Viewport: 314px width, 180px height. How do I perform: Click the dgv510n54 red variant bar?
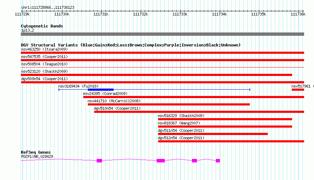click(x=199, y=112)
